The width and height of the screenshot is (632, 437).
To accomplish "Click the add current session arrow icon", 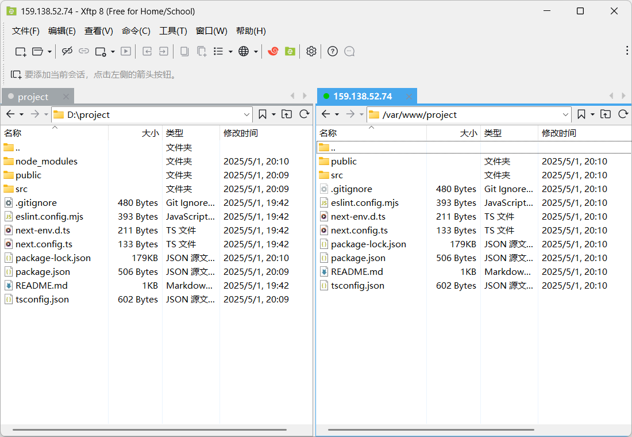I will click(x=16, y=74).
